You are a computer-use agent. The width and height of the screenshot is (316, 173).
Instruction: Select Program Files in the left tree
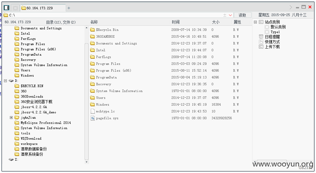pyautogui.click(x=33, y=44)
